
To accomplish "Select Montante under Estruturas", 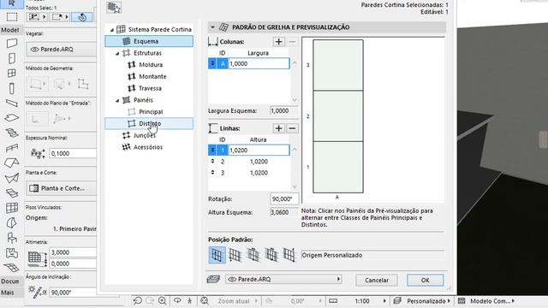I will point(152,76).
